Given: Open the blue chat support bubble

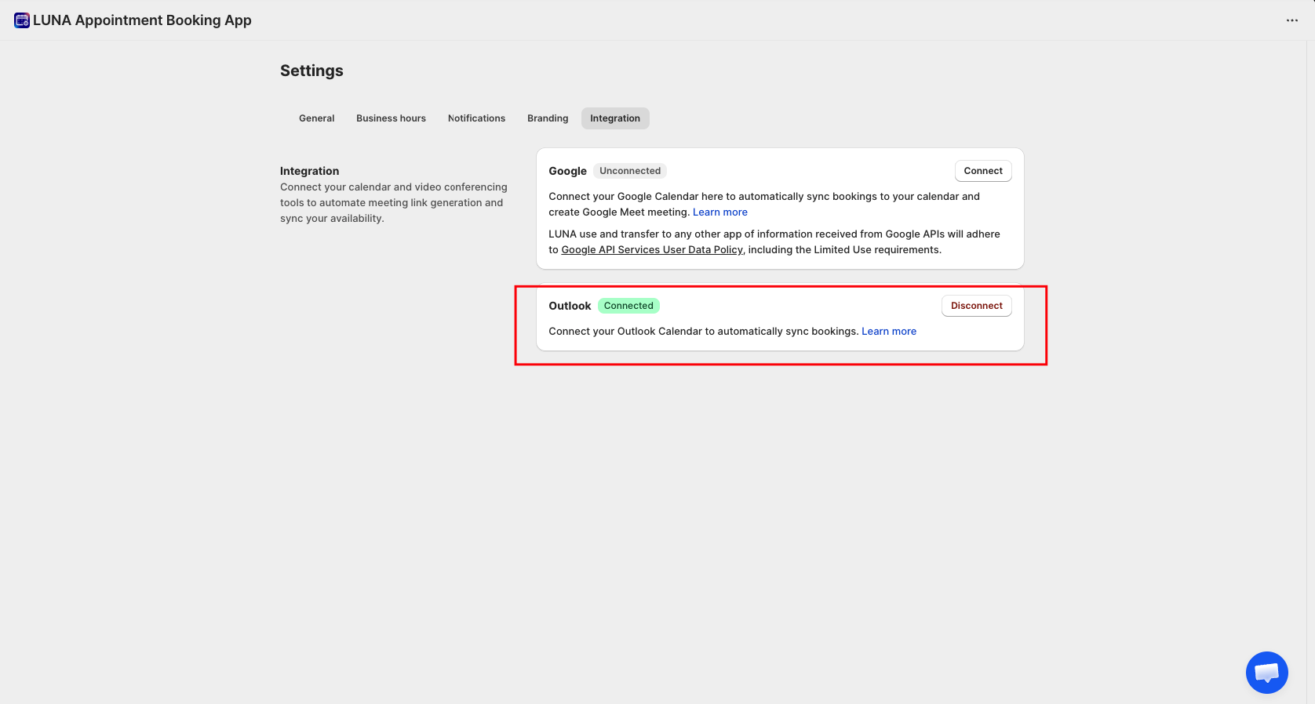Looking at the screenshot, I should click(x=1266, y=673).
